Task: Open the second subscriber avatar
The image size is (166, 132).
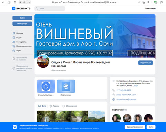Action: click(x=127, y=118)
